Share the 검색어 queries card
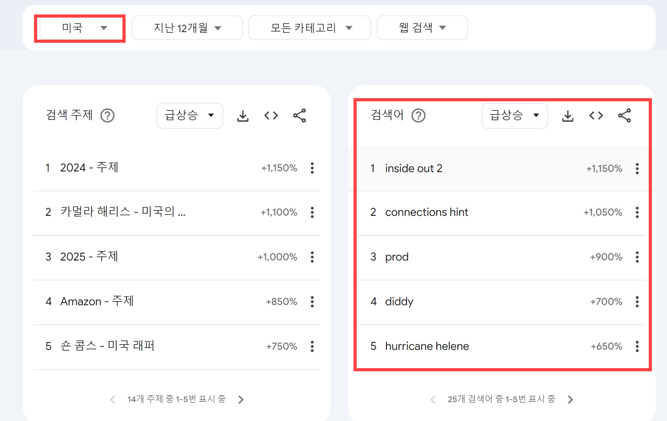 624,116
